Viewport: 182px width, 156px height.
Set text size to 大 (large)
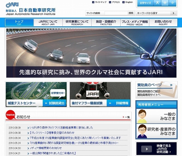click(x=157, y=3)
